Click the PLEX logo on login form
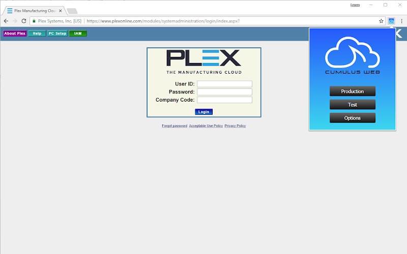Image resolution: width=407 pixels, height=254 pixels. point(204,58)
